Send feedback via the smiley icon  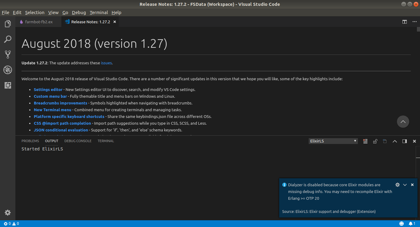(x=402, y=223)
